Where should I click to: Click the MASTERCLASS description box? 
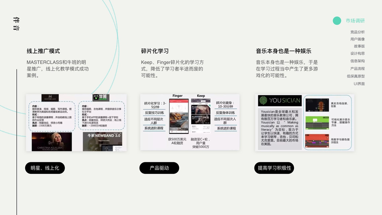pos(52,116)
